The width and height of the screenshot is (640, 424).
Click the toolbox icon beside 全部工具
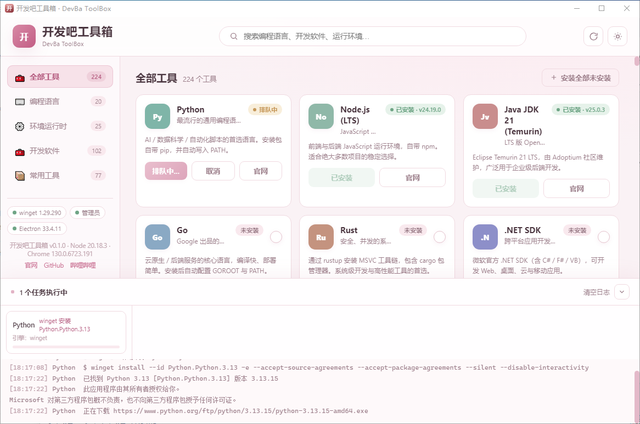point(20,77)
